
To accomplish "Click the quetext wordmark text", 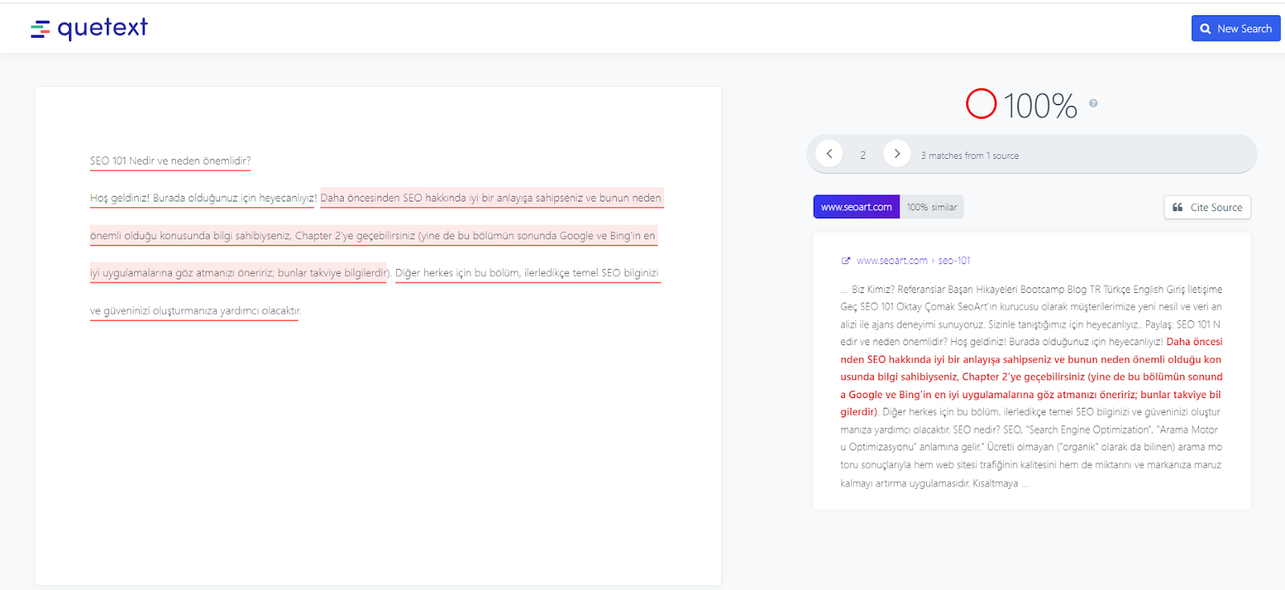I will (103, 27).
